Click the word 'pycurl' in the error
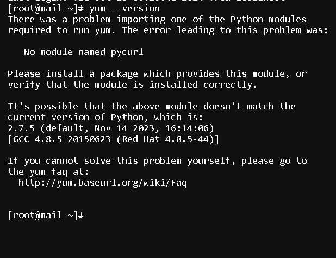 click(x=127, y=52)
